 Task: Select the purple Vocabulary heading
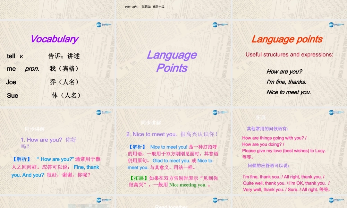pos(54,39)
